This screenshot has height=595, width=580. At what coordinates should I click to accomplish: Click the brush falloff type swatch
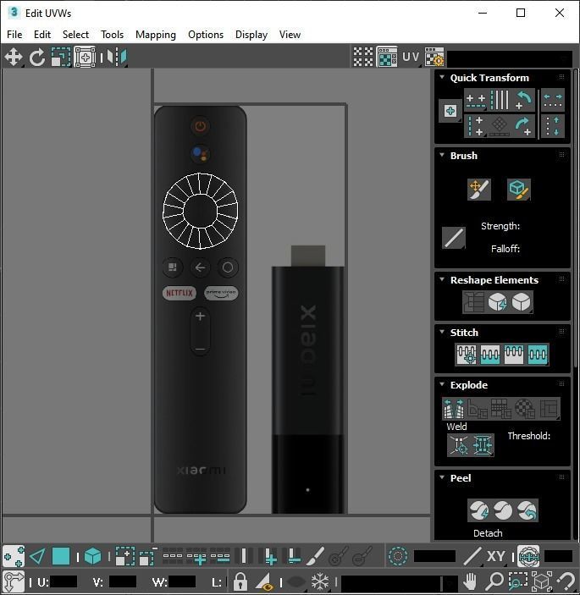pos(454,238)
